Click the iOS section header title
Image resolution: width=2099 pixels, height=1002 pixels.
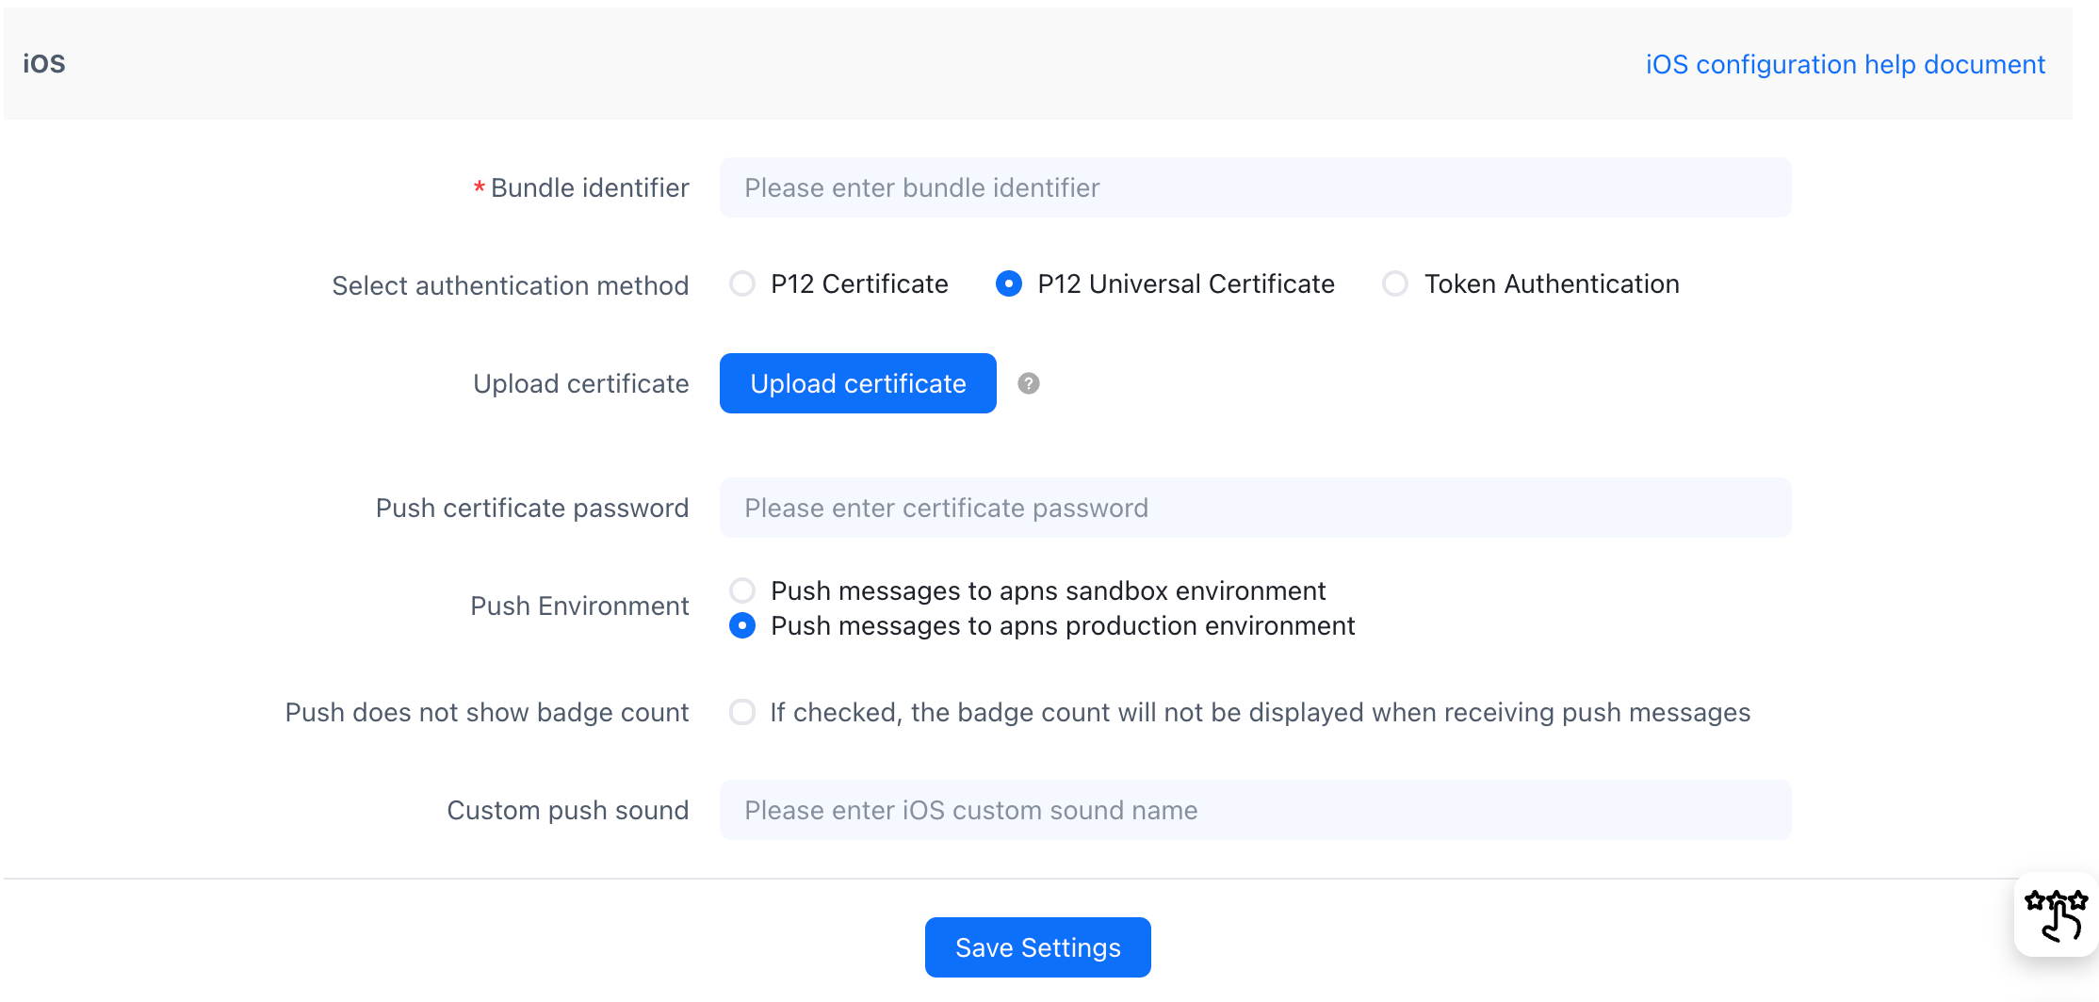point(44,64)
